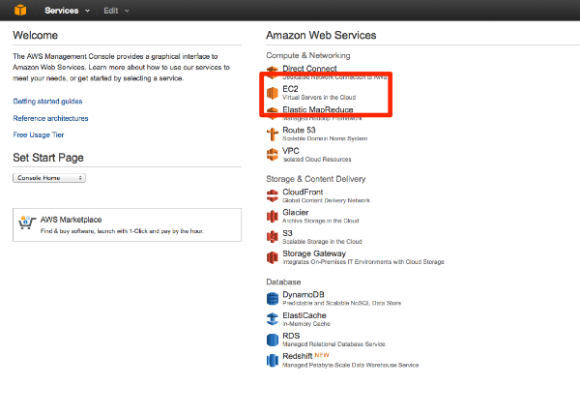Open the Storage Gateway service link
This screenshot has width=580, height=415.
click(x=314, y=253)
